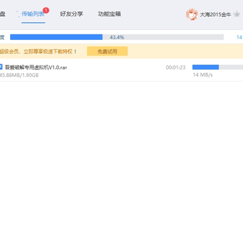The width and height of the screenshot is (243, 243).
Task: Click the 14 MB/s speed text
Action: click(202, 75)
